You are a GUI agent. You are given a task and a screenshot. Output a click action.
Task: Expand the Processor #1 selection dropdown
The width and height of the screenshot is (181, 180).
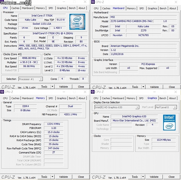[x=41, y=79]
